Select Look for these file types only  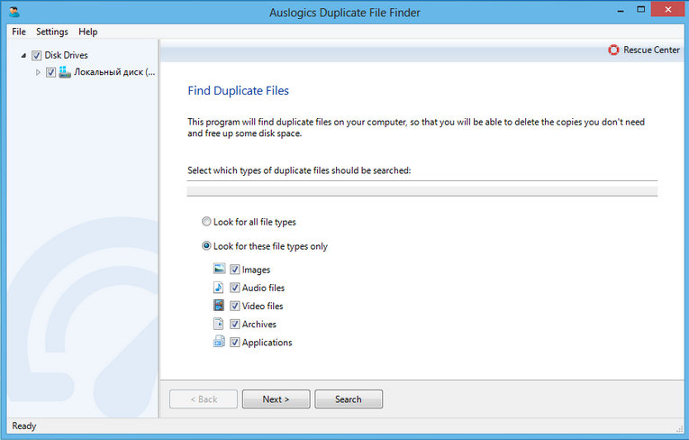(x=206, y=246)
